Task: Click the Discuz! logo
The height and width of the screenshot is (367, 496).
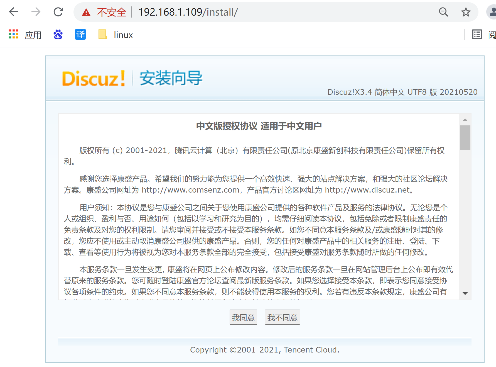Action: [x=94, y=78]
